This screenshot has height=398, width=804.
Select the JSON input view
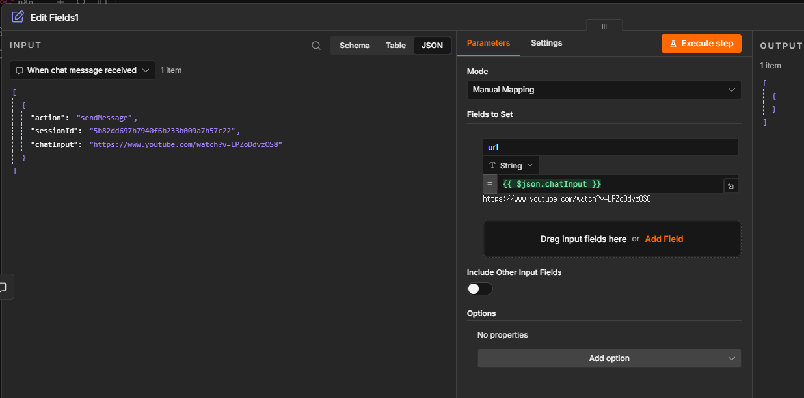coord(432,46)
